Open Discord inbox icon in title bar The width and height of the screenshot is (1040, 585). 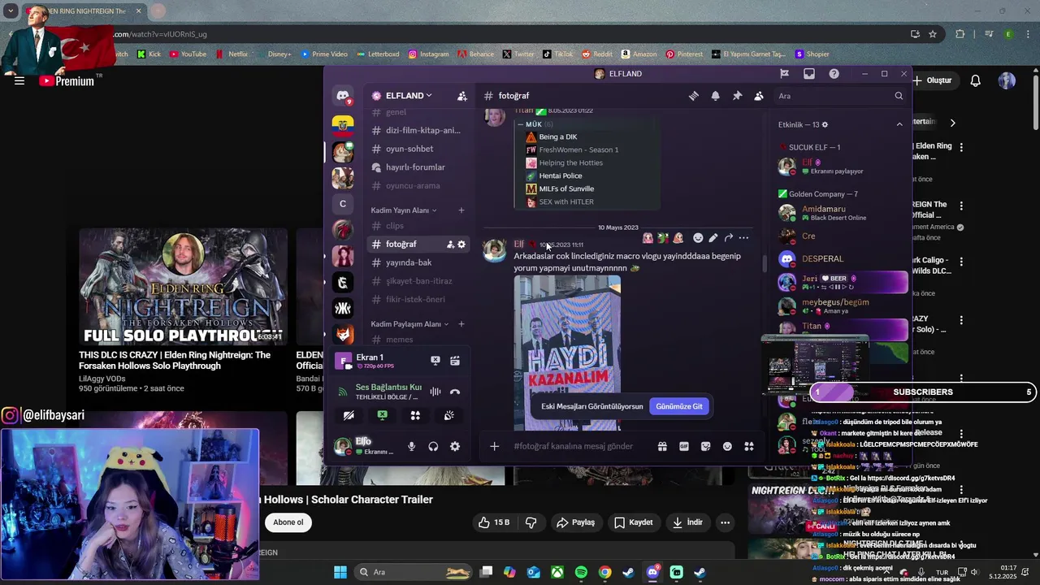tap(809, 74)
